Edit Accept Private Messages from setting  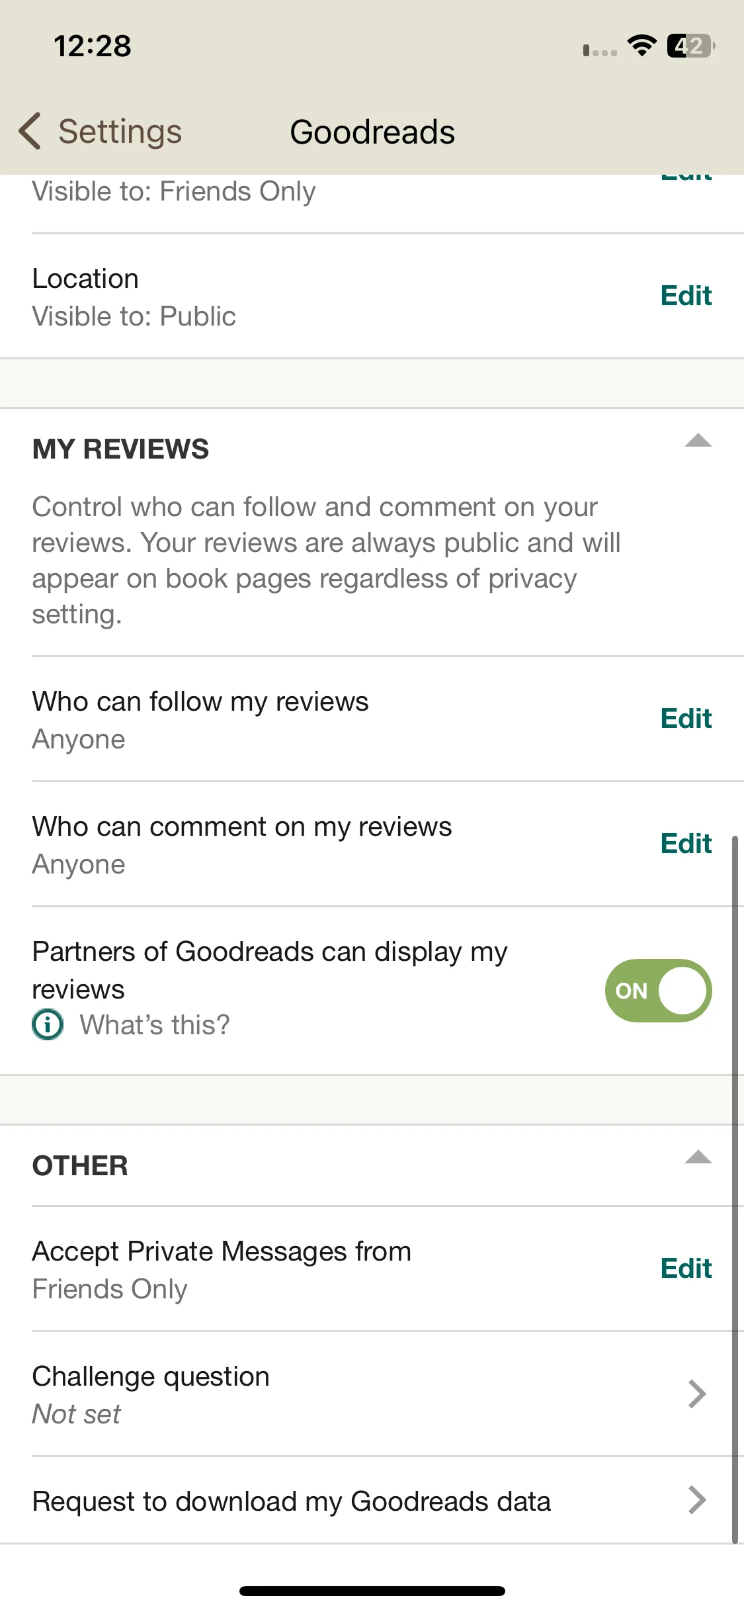(x=686, y=1269)
